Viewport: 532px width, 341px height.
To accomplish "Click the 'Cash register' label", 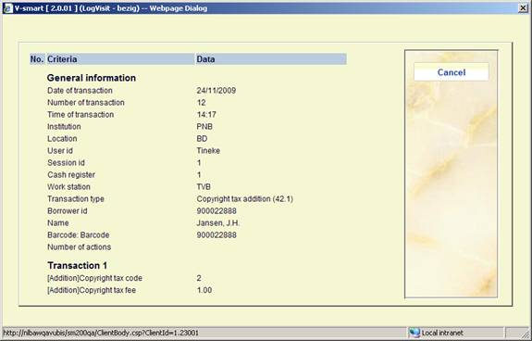I will coord(71,175).
